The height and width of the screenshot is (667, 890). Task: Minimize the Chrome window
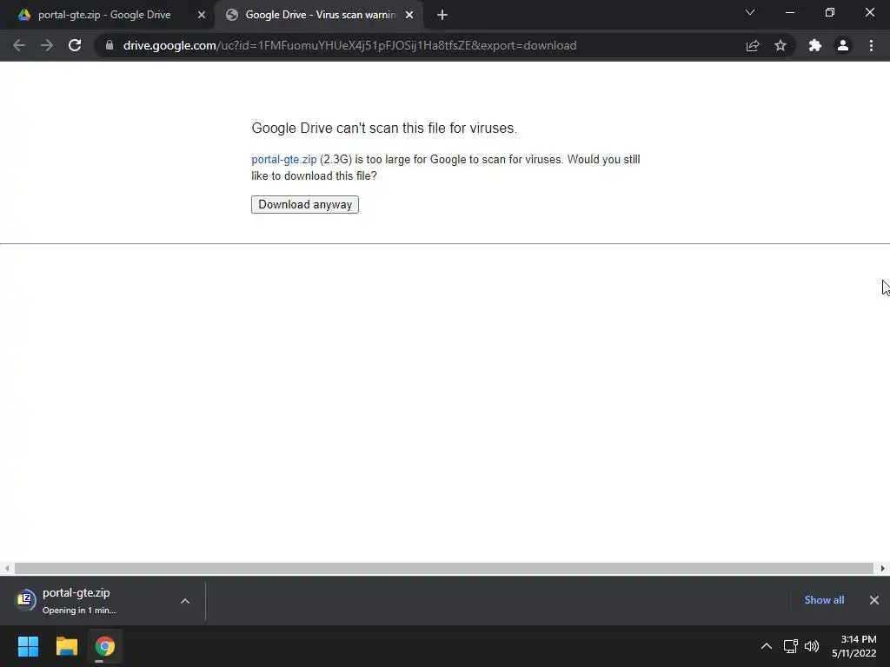tap(789, 12)
